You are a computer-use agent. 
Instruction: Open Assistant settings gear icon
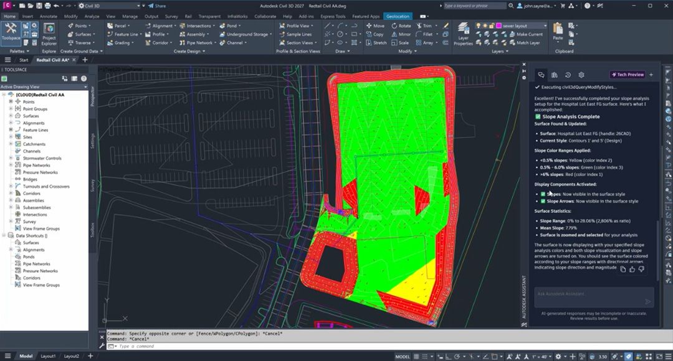tap(581, 75)
